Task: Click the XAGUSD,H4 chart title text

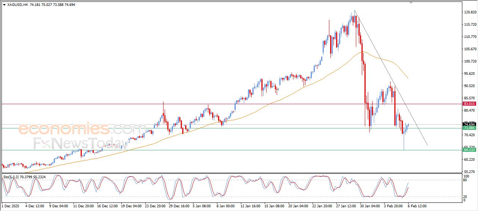Action: pyautogui.click(x=17, y=5)
